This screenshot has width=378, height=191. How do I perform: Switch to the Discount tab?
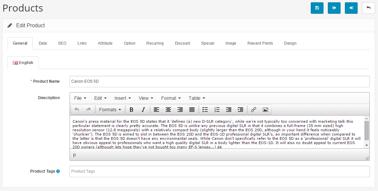[182, 43]
